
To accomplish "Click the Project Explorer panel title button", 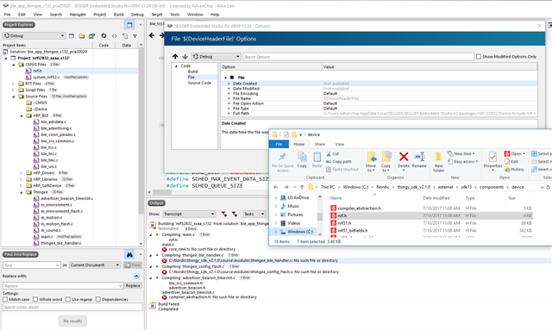I will tap(19, 25).
